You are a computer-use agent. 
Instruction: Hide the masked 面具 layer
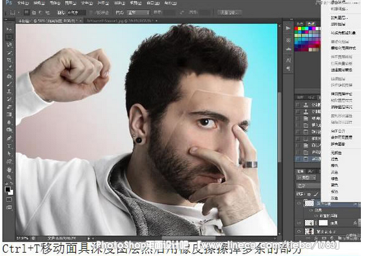click(298, 223)
